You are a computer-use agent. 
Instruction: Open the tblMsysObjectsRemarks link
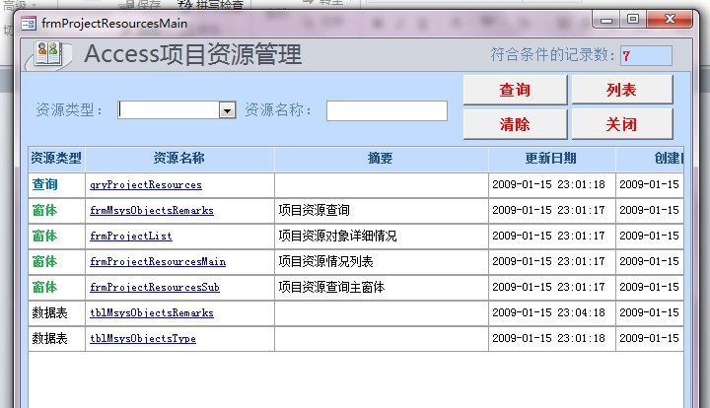[152, 312]
